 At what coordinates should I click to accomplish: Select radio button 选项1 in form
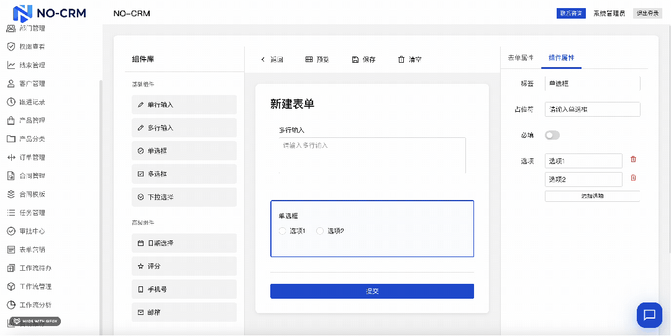tap(282, 231)
